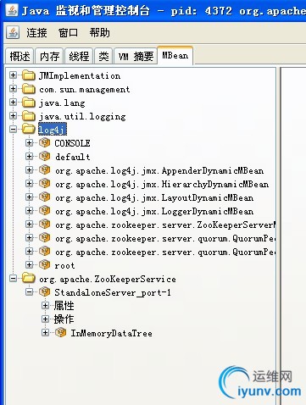Select the MBean tab
Viewport: 306px width, 405px height.
[175, 55]
